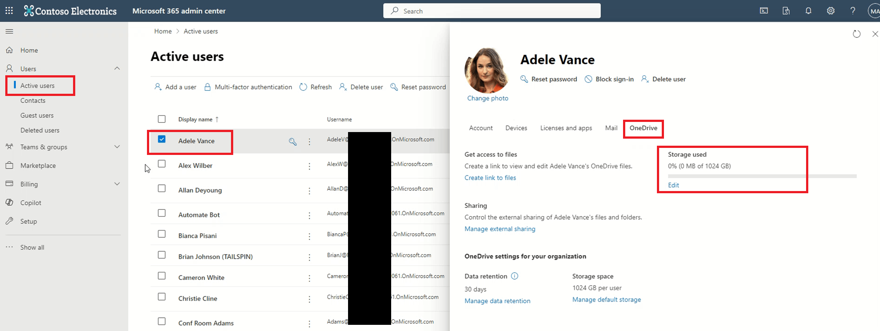This screenshot has width=880, height=331.
Task: Click the Marketplace bag icon
Action: tap(9, 165)
